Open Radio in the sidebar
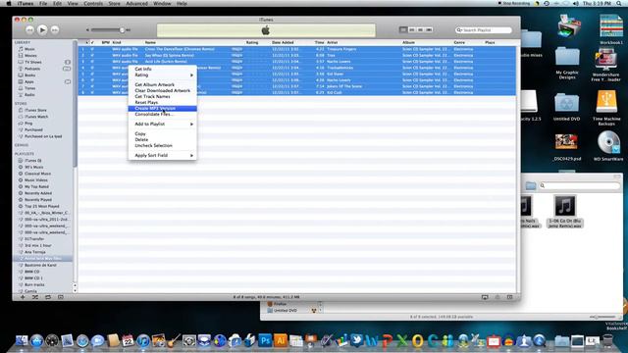Image resolution: width=628 pixels, height=353 pixels. pyautogui.click(x=29, y=95)
